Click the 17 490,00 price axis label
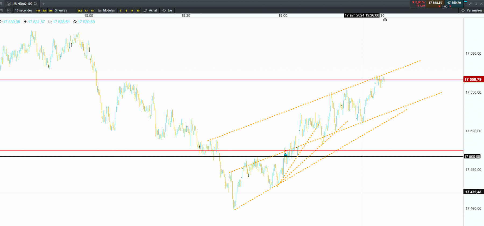Image resolution: width=484 pixels, height=226 pixels. [x=473, y=170]
